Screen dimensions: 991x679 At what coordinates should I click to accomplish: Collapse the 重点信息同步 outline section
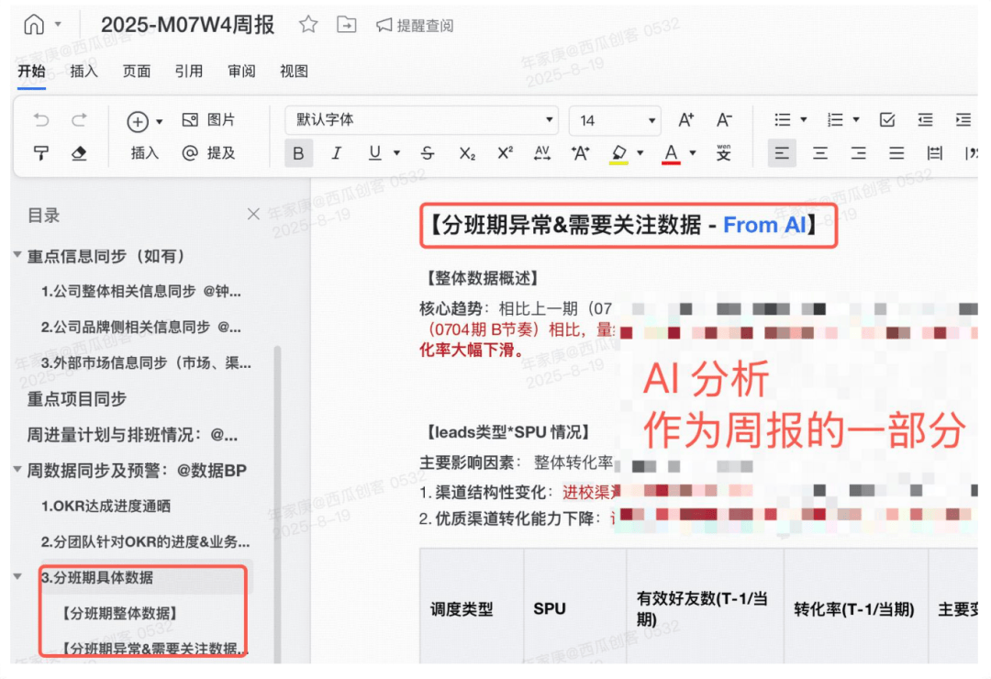coord(17,255)
